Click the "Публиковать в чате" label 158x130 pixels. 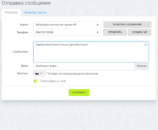pyautogui.click(x=53, y=81)
